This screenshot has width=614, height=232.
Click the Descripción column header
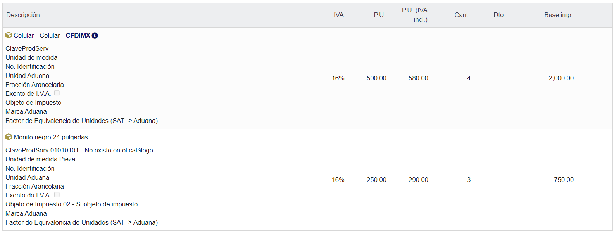click(x=23, y=15)
